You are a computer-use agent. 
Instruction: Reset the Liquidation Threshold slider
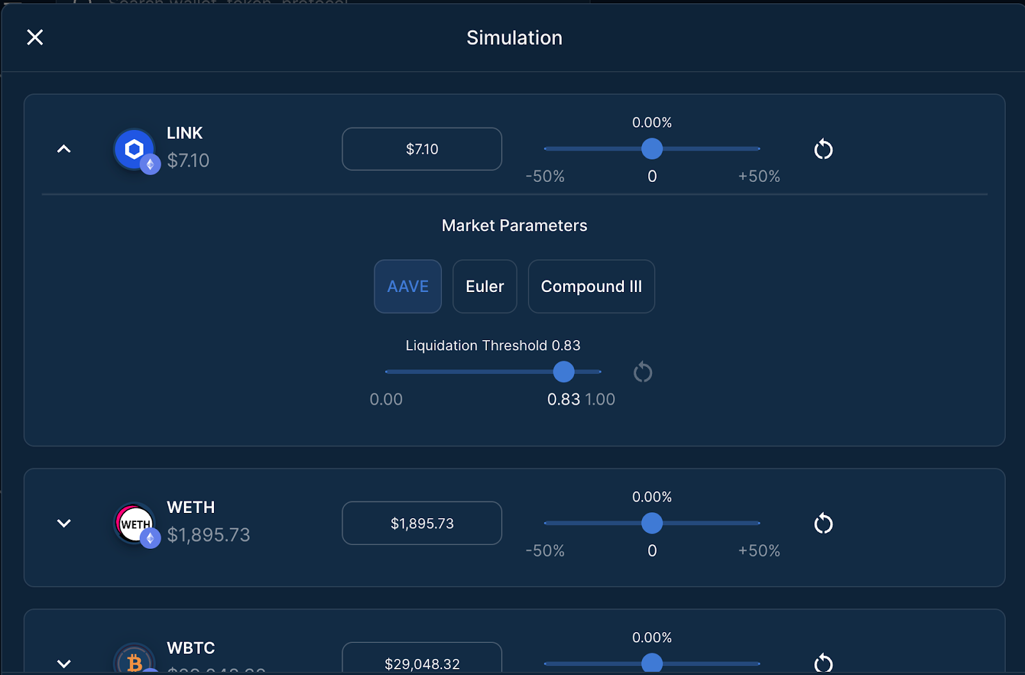(643, 372)
